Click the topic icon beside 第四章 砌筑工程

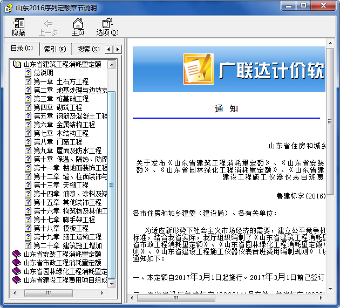pyautogui.click(x=28, y=107)
